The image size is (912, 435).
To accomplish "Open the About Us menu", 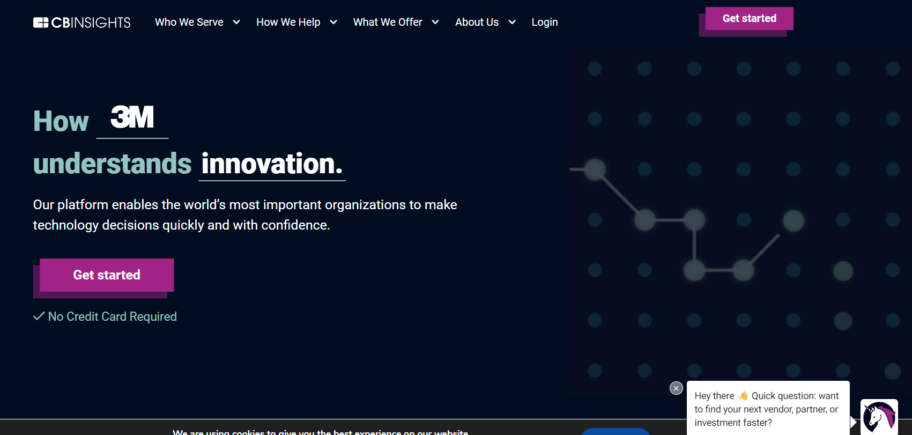I will tap(477, 22).
